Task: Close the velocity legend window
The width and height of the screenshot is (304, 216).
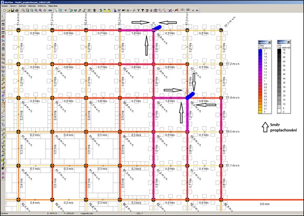Action: [x=269, y=42]
